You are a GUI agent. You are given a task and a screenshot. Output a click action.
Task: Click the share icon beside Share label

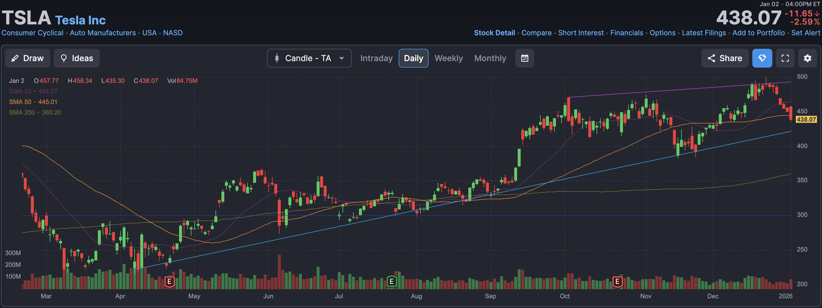711,58
